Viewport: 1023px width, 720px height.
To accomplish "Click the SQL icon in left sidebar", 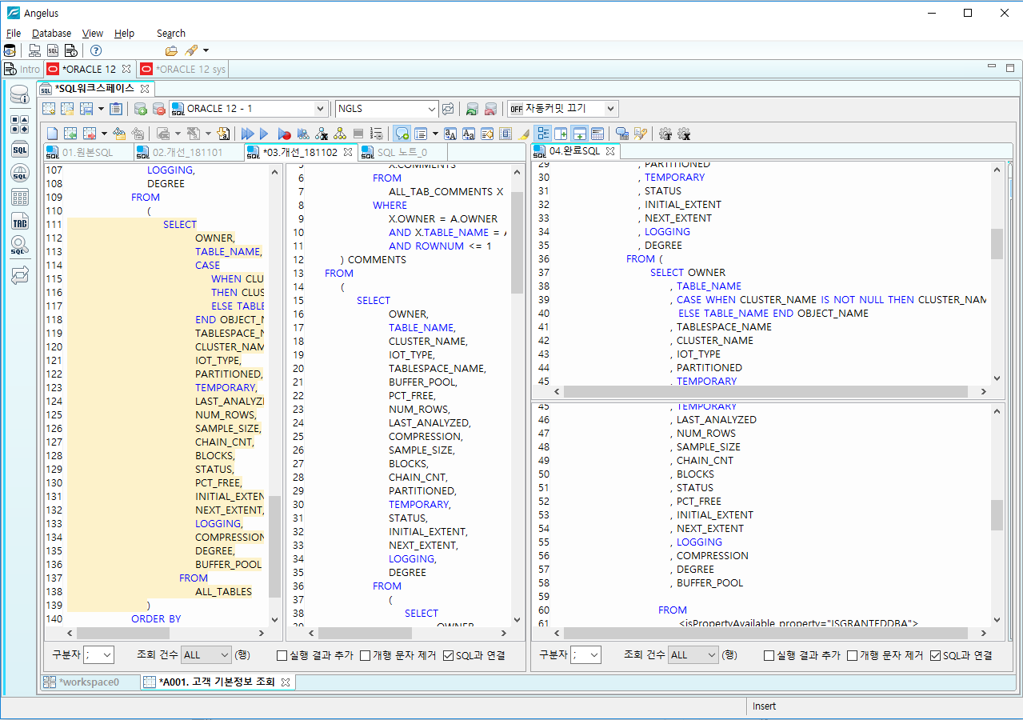I will (19, 150).
